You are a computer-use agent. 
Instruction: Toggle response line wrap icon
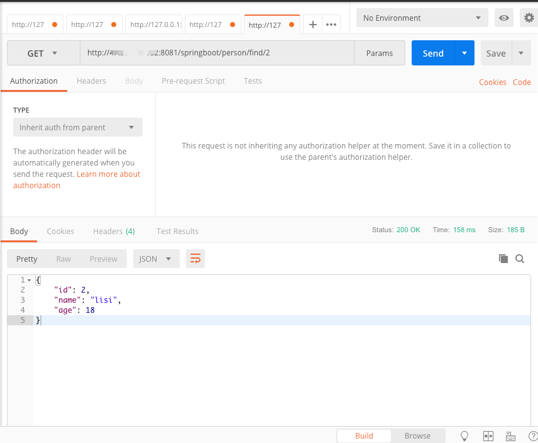click(195, 259)
